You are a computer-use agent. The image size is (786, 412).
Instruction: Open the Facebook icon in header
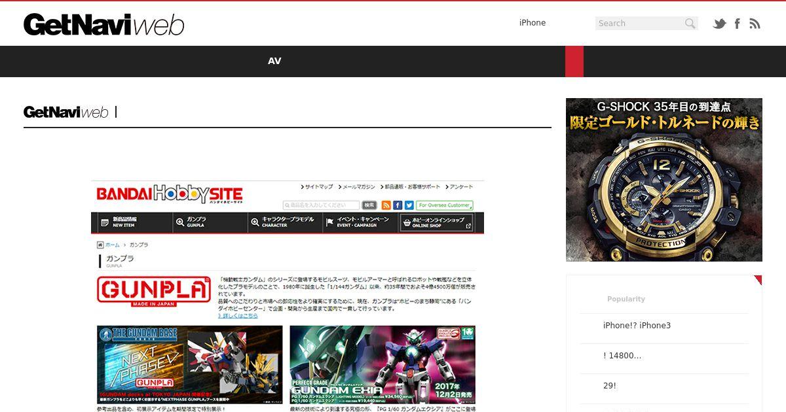click(x=738, y=24)
